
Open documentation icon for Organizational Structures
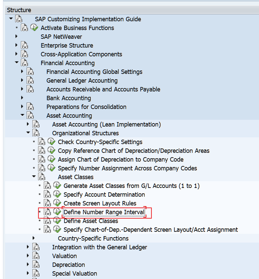[36, 133]
